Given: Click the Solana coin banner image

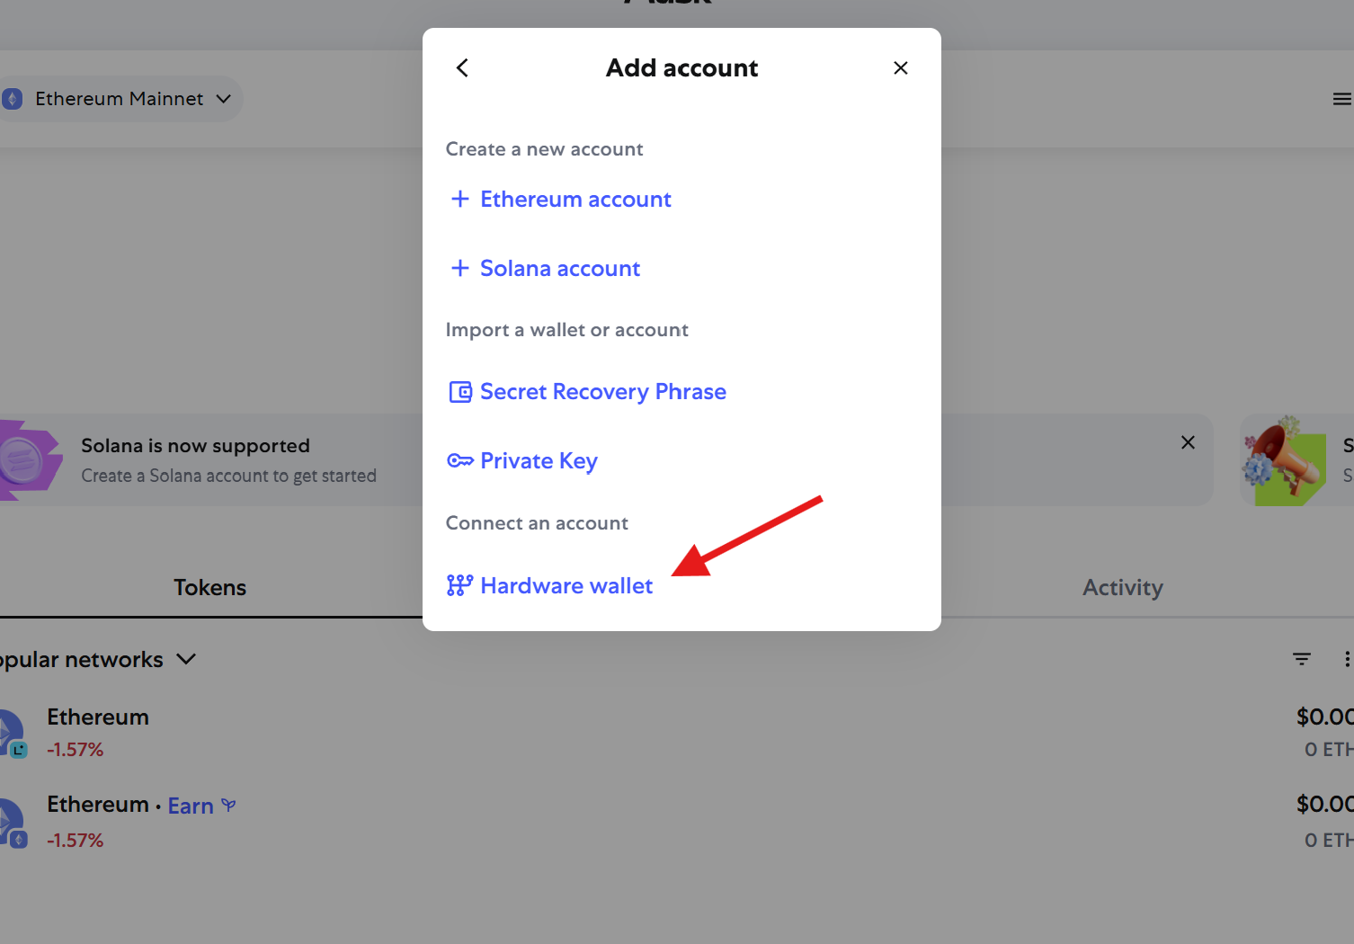Looking at the screenshot, I should coord(30,459).
